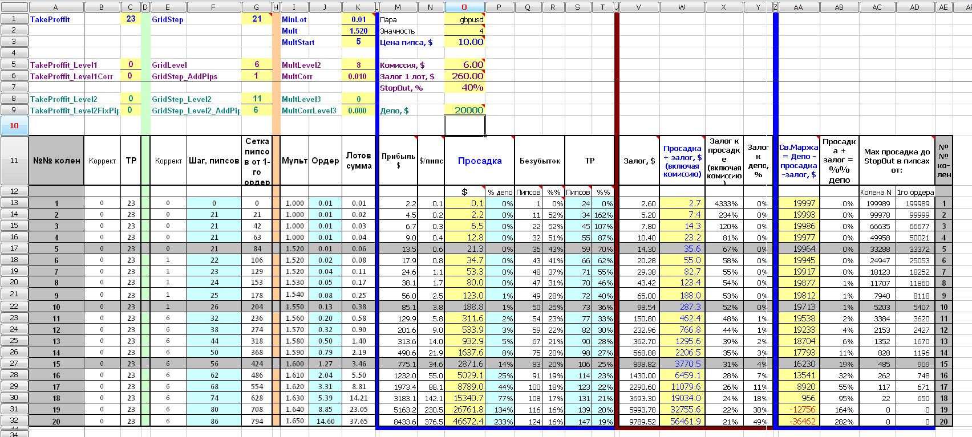Select the drawdown value 46672.4

click(x=464, y=421)
